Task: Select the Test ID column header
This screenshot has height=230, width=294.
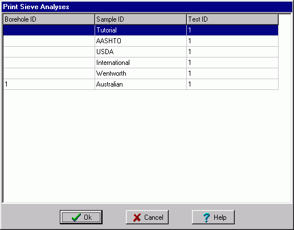Action: click(x=232, y=19)
